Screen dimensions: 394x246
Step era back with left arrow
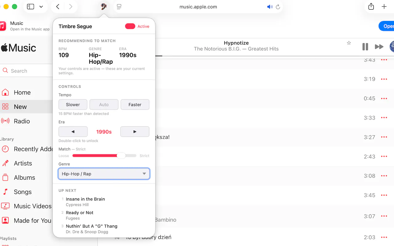73,132
